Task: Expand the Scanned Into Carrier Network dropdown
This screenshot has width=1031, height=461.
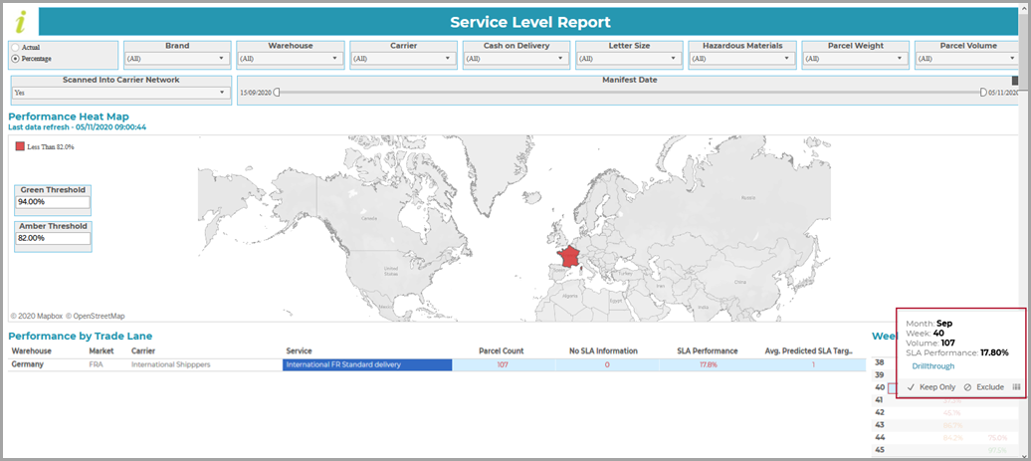Action: tap(121, 93)
